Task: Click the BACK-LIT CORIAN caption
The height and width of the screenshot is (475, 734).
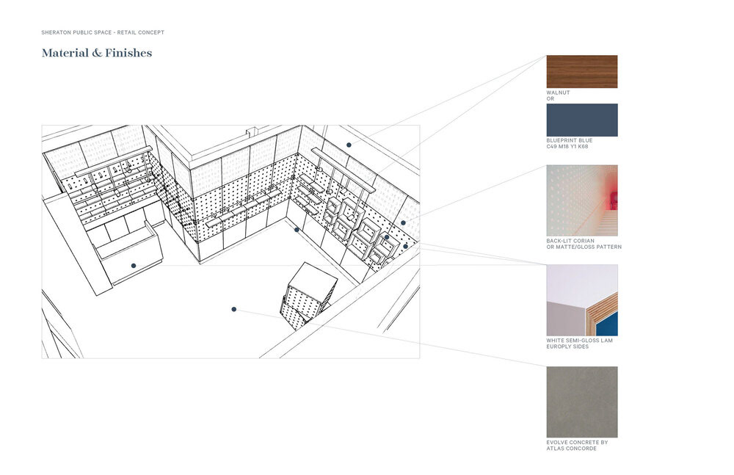Action: [584, 244]
